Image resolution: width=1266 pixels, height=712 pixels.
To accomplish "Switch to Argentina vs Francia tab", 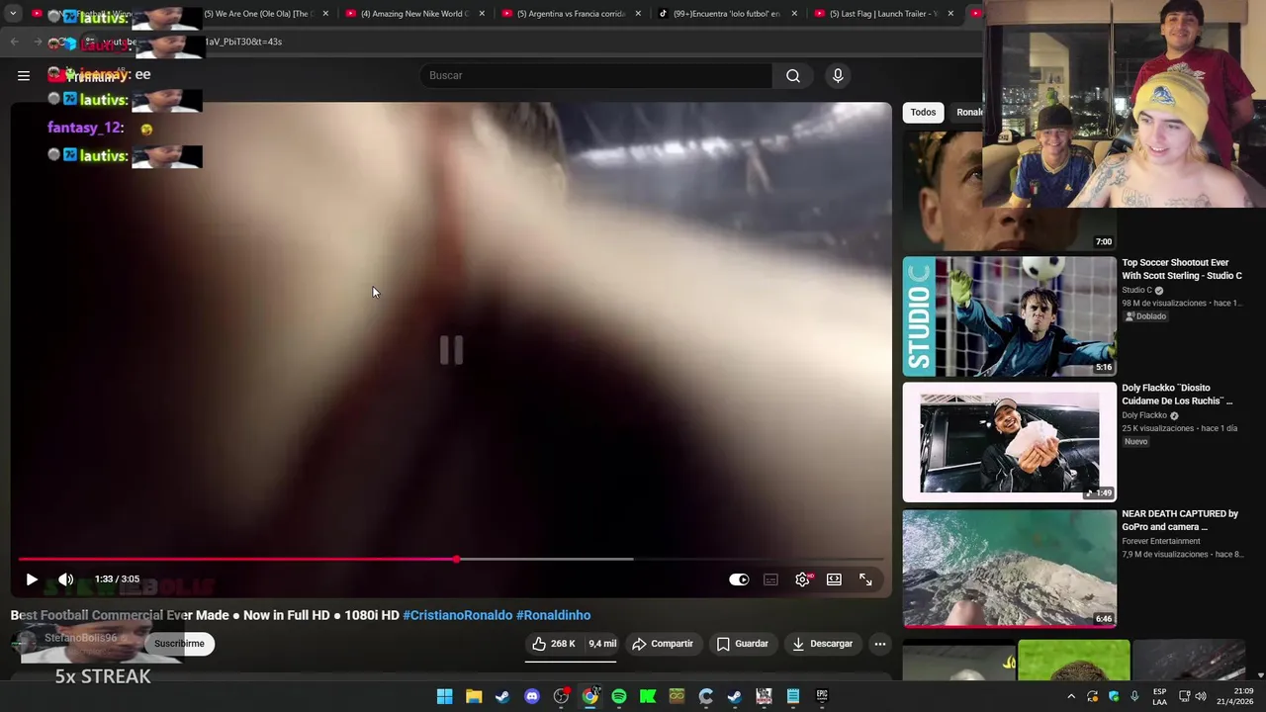I will (x=571, y=14).
